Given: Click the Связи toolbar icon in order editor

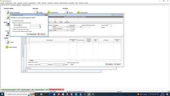Looking at the screenshot, I should click(55, 21).
